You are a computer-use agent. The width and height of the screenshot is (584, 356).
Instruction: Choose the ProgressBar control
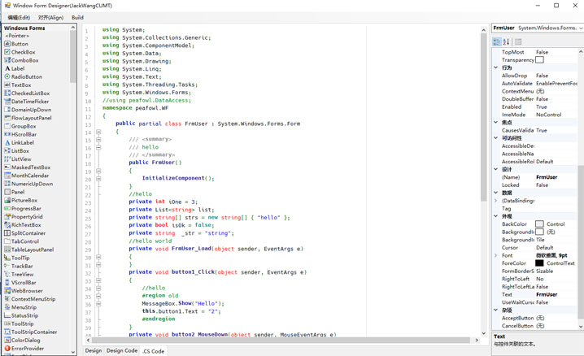pos(23,209)
